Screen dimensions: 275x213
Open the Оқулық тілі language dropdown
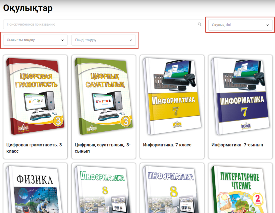tap(240, 25)
